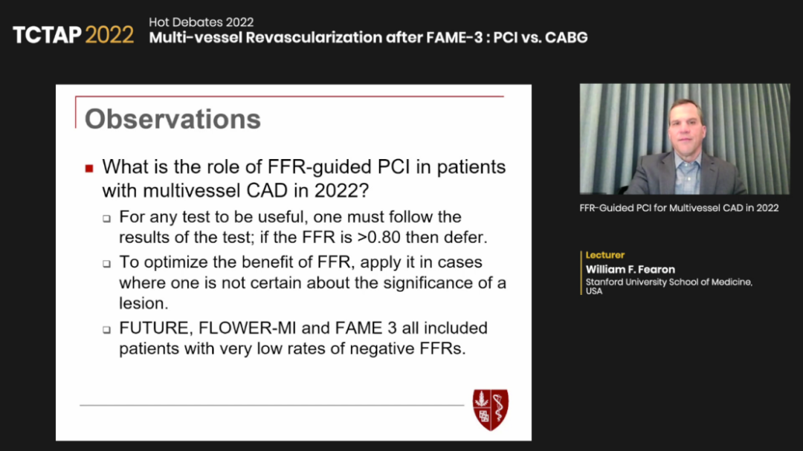Click the hollow bullet before 'To optimize'
The image size is (803, 451).
pos(106,264)
